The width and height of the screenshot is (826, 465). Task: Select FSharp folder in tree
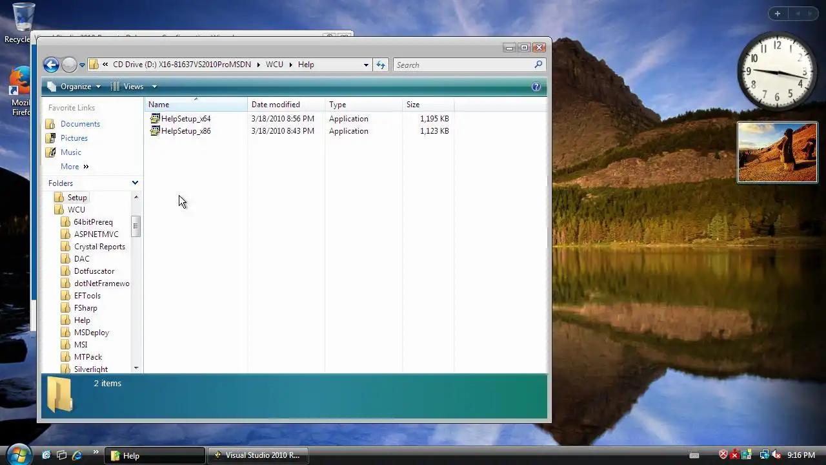pos(85,308)
